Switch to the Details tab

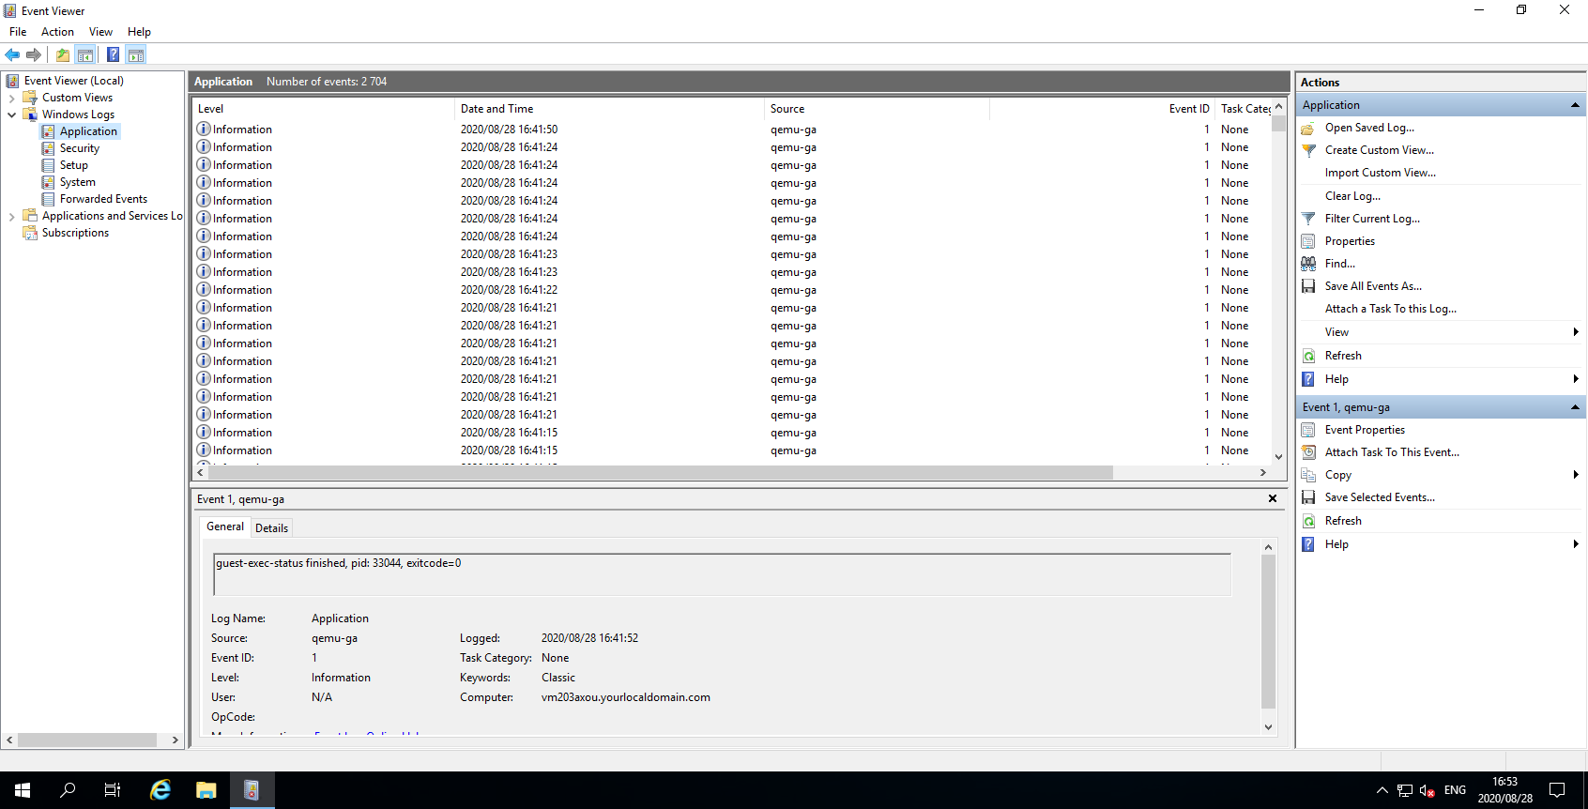pyautogui.click(x=271, y=528)
